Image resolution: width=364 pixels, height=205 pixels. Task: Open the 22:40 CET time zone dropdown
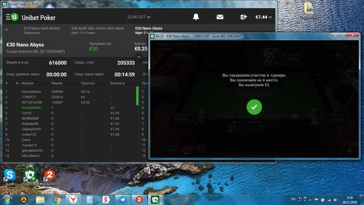[x=139, y=17]
